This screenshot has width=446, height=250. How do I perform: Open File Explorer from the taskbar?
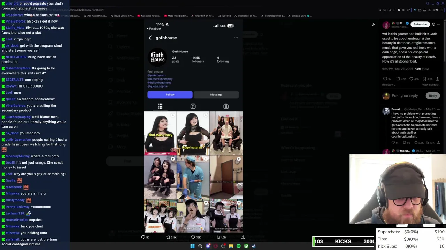pos(231,246)
